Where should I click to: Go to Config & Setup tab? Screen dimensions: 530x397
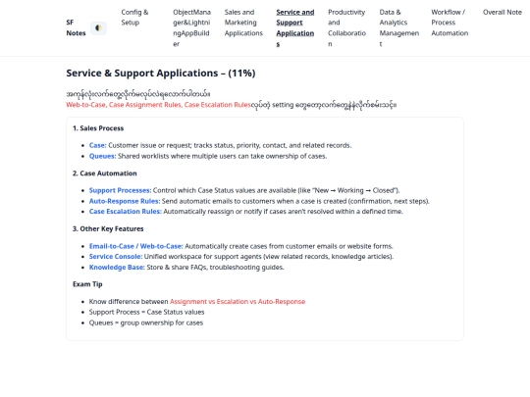point(134,18)
